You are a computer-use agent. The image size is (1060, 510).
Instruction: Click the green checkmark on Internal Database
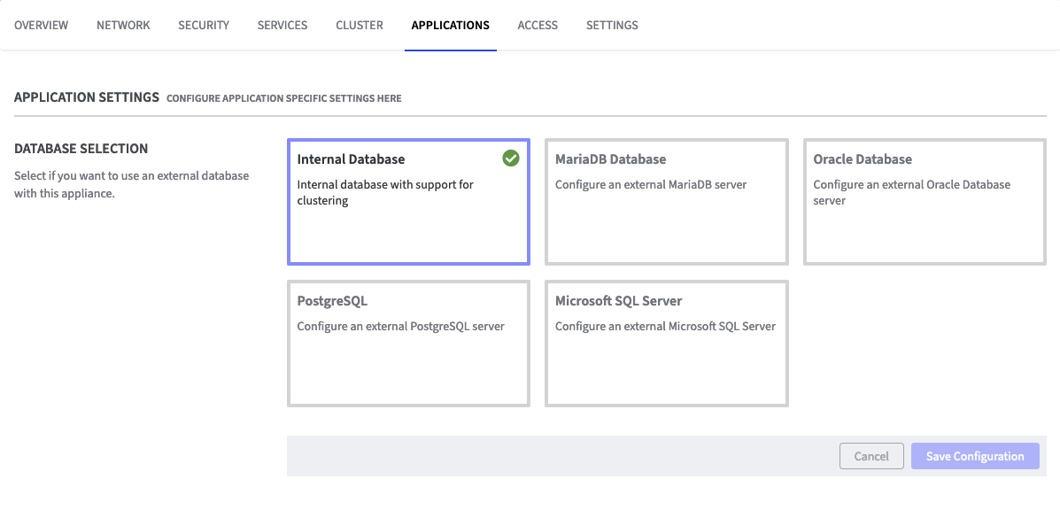point(511,158)
